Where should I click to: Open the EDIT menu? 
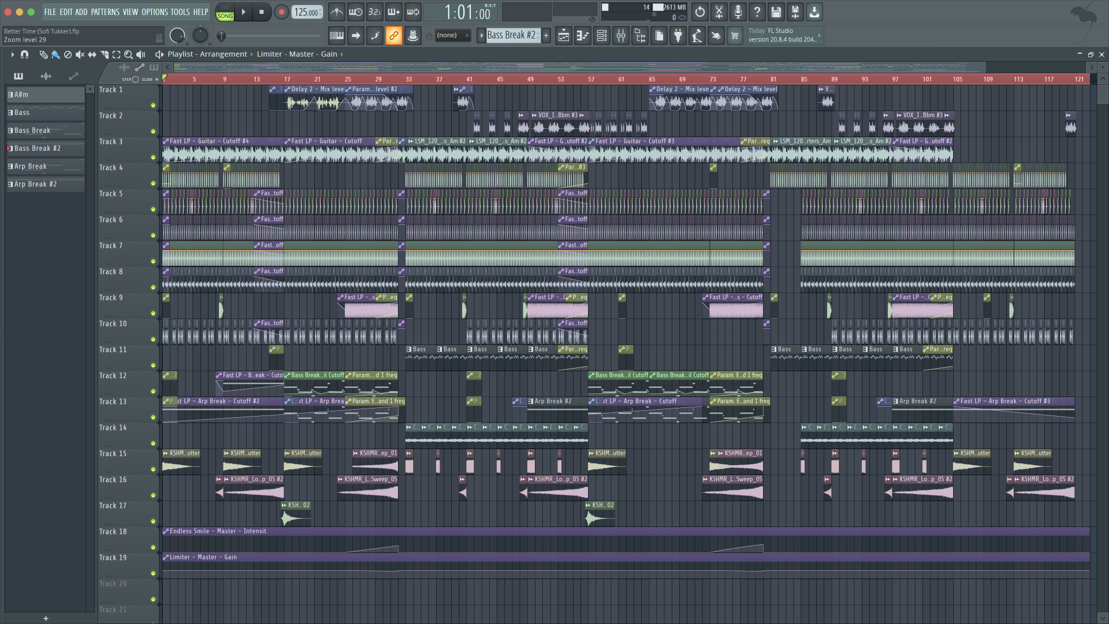pos(66,12)
